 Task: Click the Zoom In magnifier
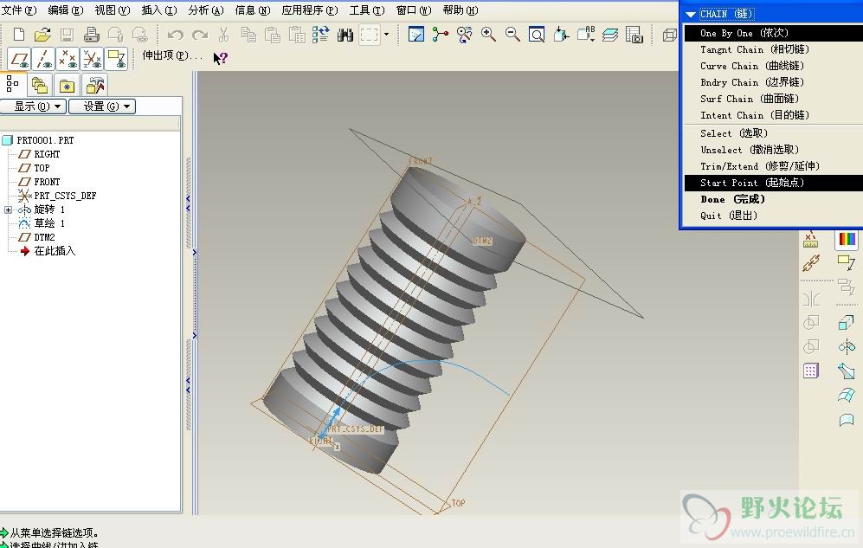(x=488, y=35)
